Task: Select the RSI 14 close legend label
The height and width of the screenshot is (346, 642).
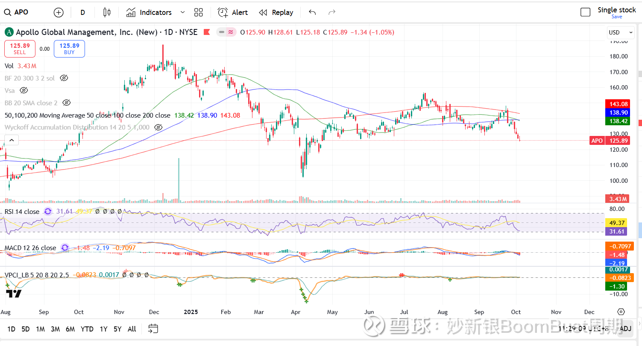Action: point(22,211)
